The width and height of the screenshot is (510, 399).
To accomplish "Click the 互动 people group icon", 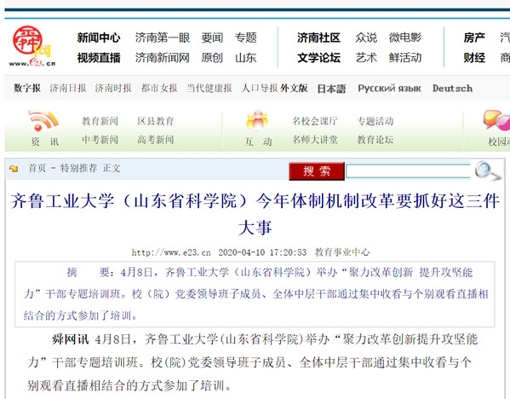I will 257,120.
